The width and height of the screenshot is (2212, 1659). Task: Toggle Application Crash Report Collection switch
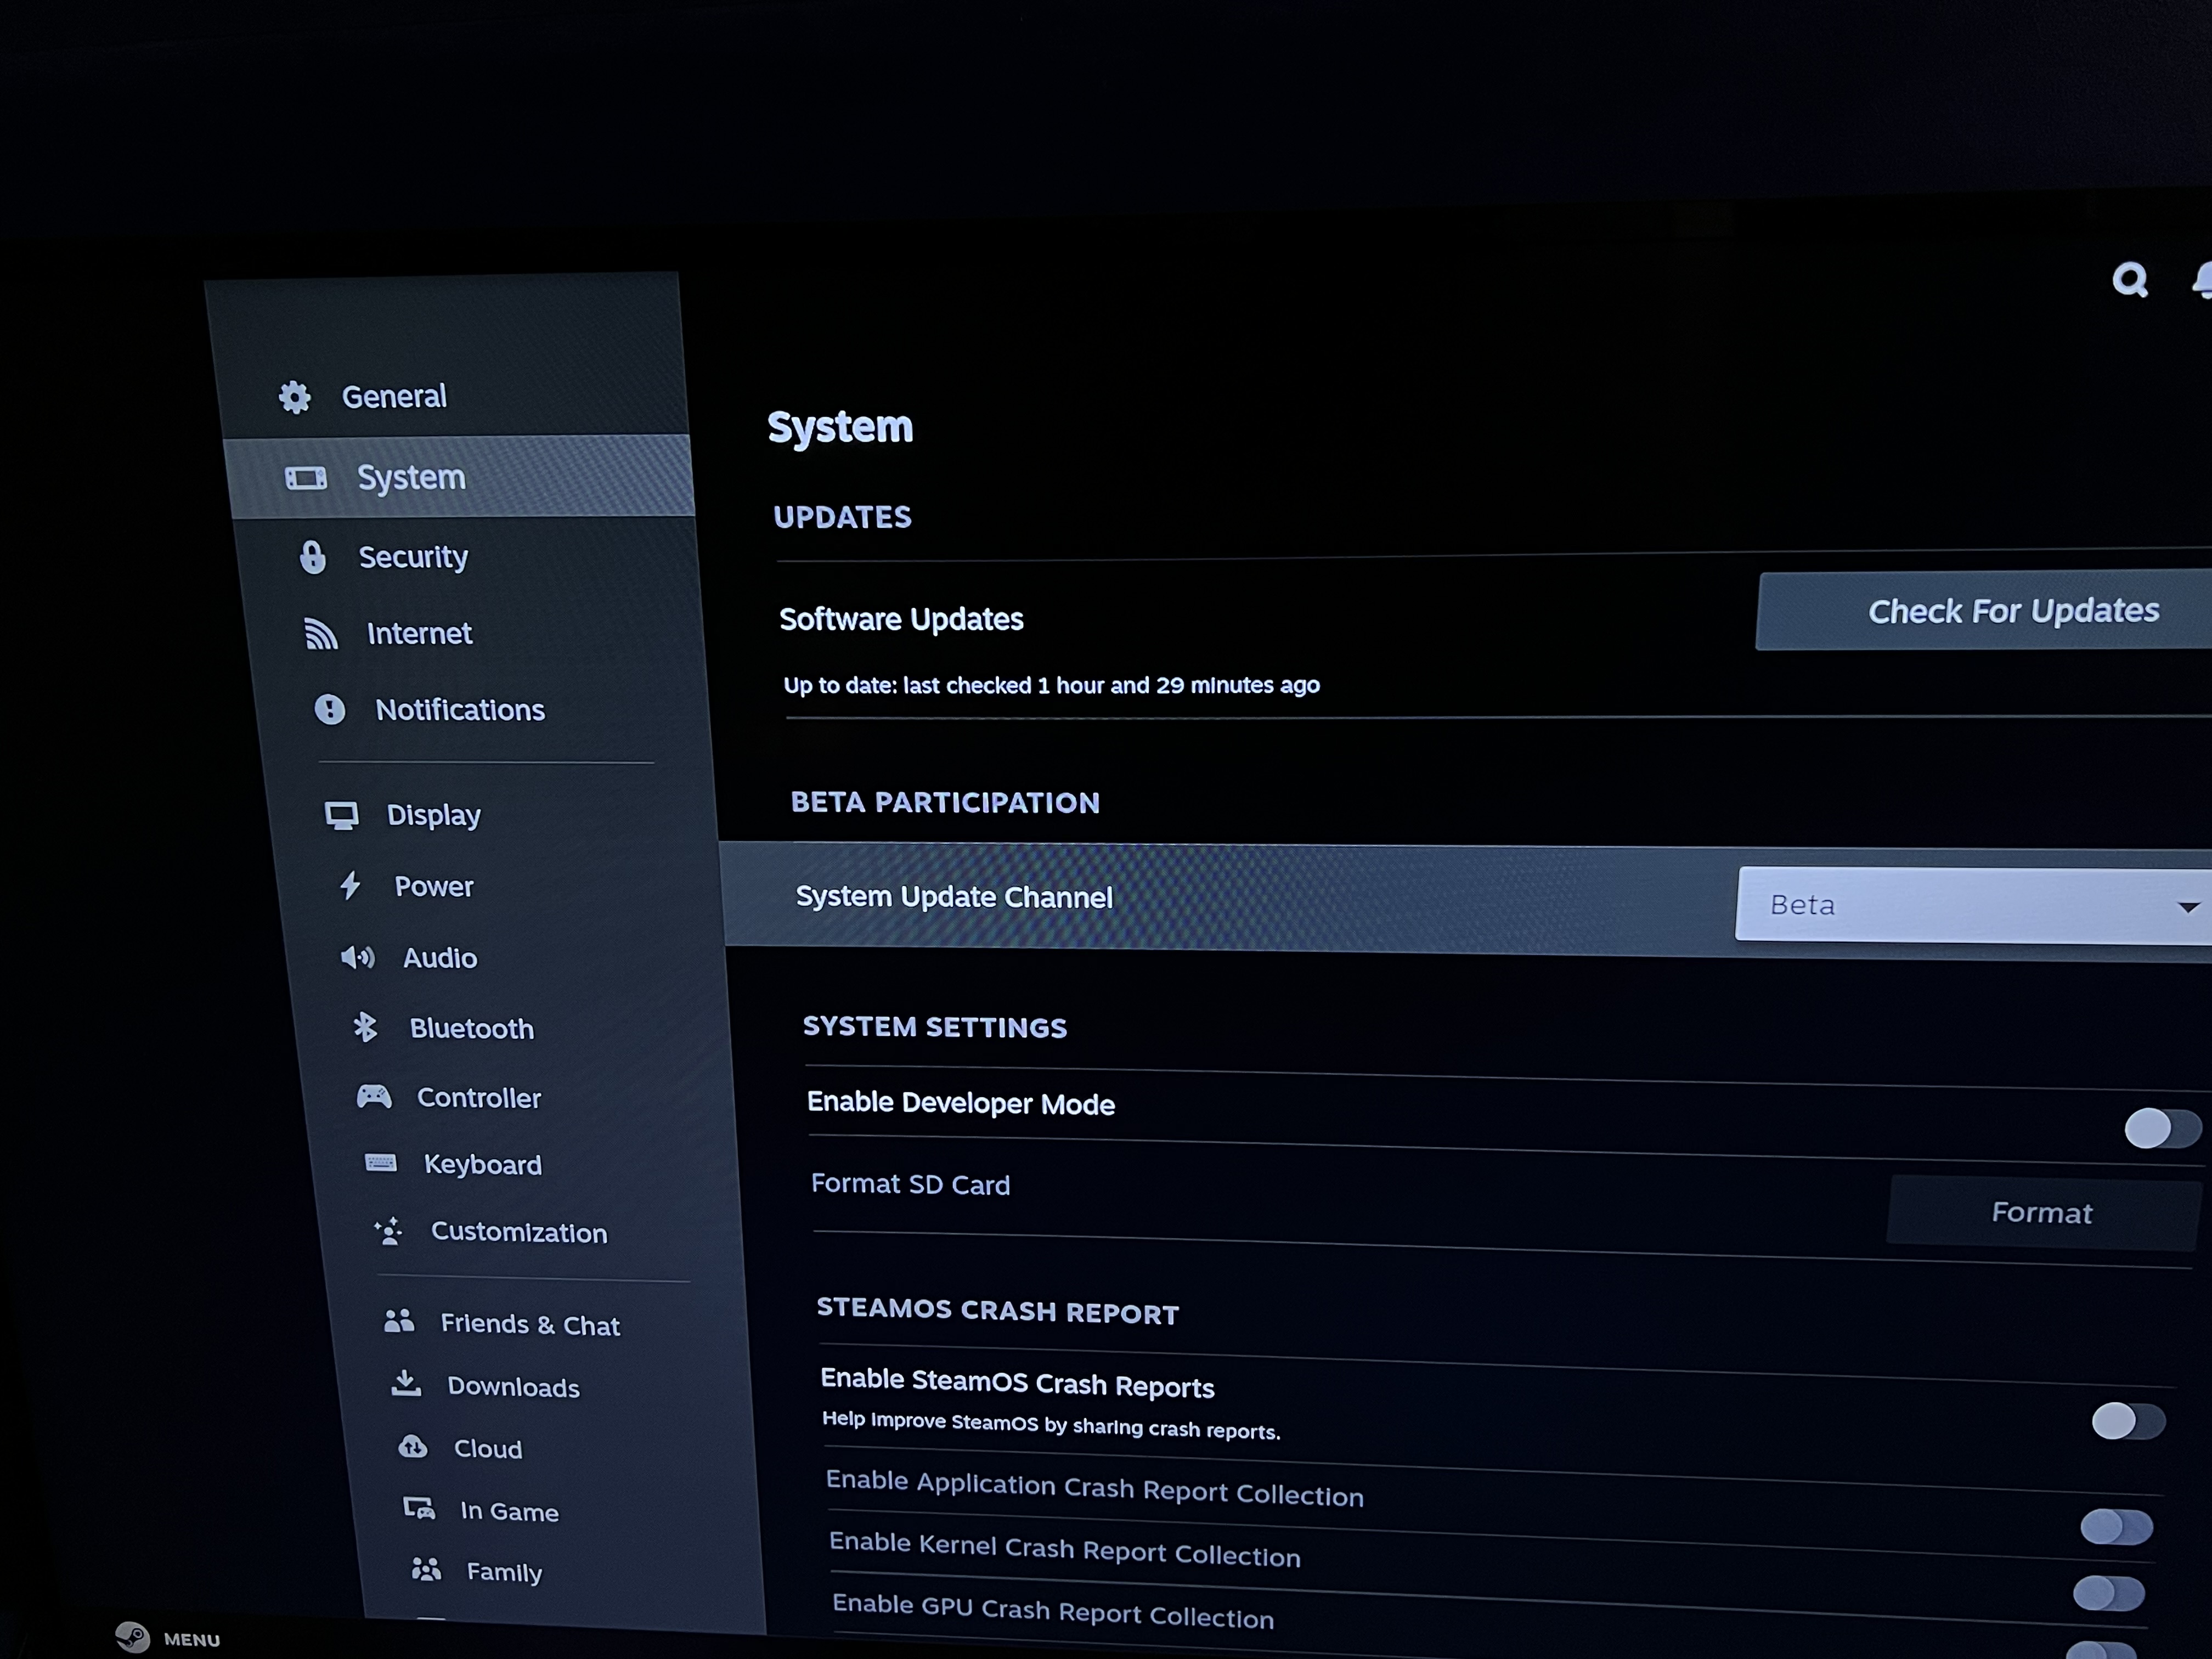[x=2116, y=1527]
